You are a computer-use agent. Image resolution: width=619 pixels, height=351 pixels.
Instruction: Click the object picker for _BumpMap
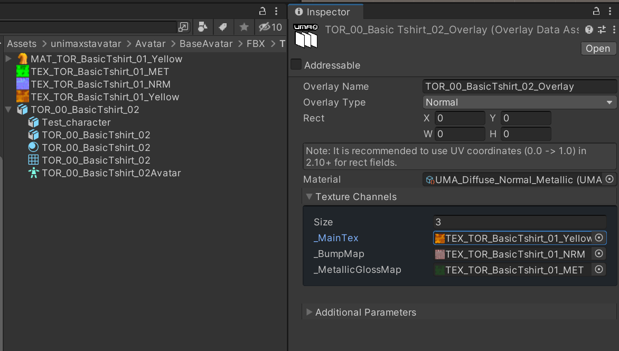coord(599,253)
